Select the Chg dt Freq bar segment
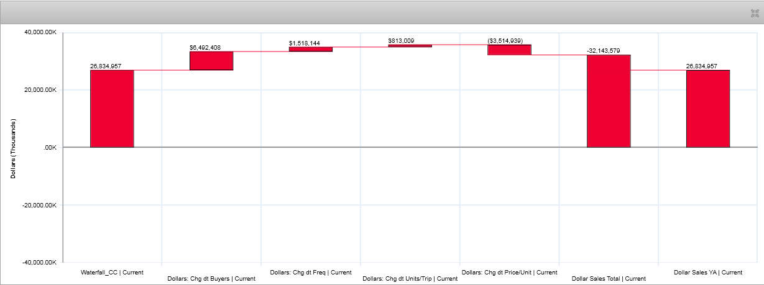The height and width of the screenshot is (285, 764). 310,49
